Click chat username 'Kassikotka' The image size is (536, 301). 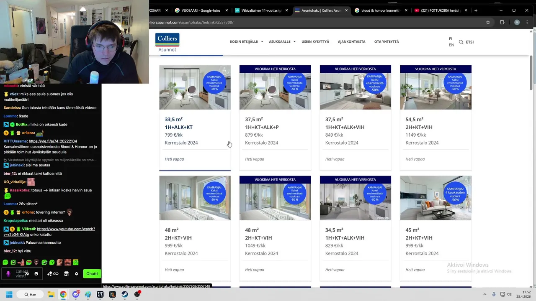pyautogui.click(x=19, y=190)
